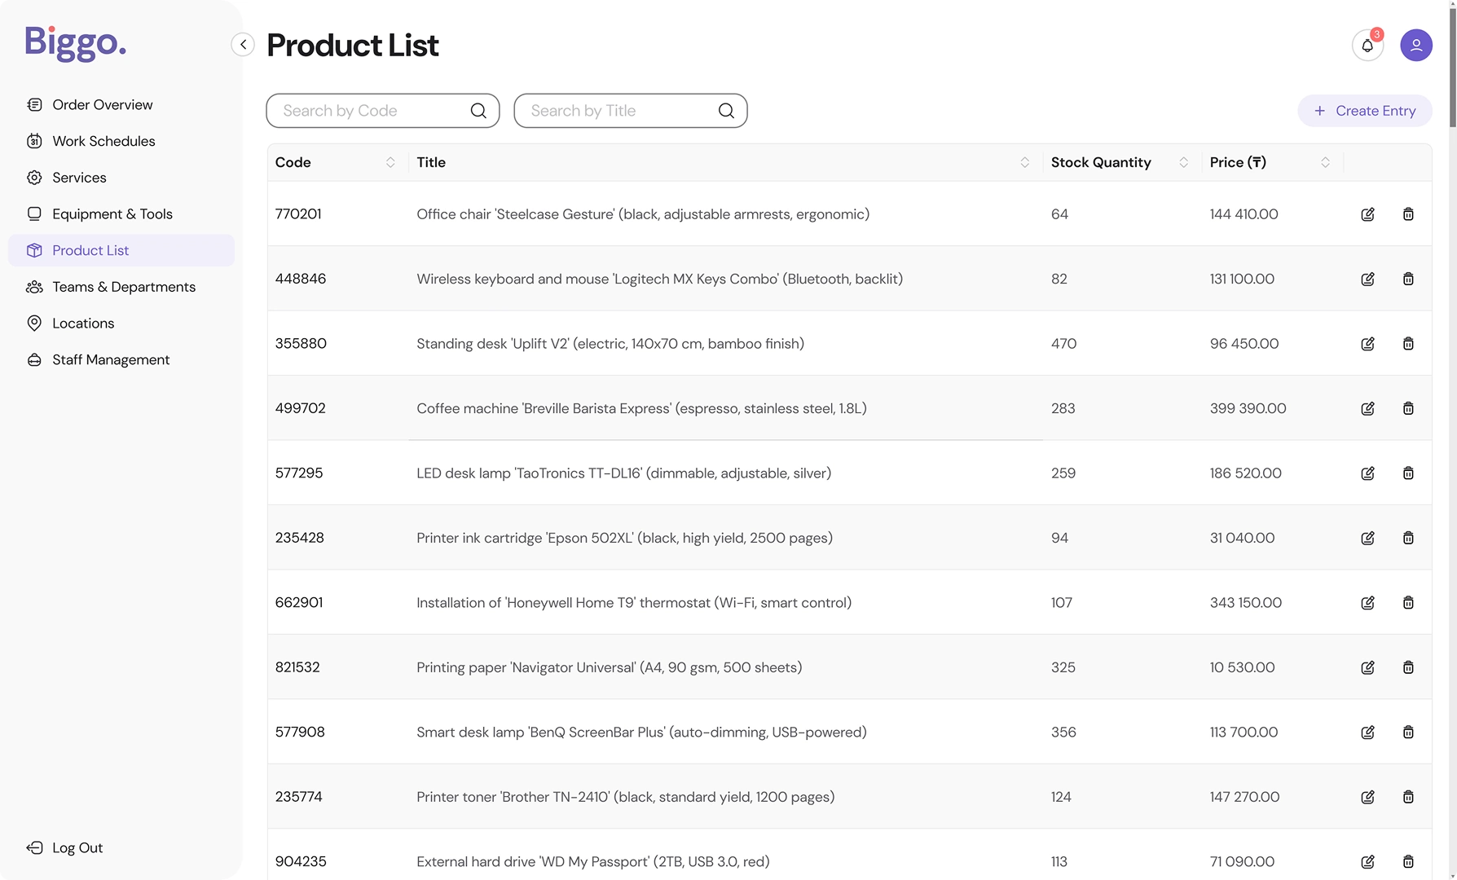Log Out of the application
Viewport: 1457px width, 880px height.
[x=77, y=848]
